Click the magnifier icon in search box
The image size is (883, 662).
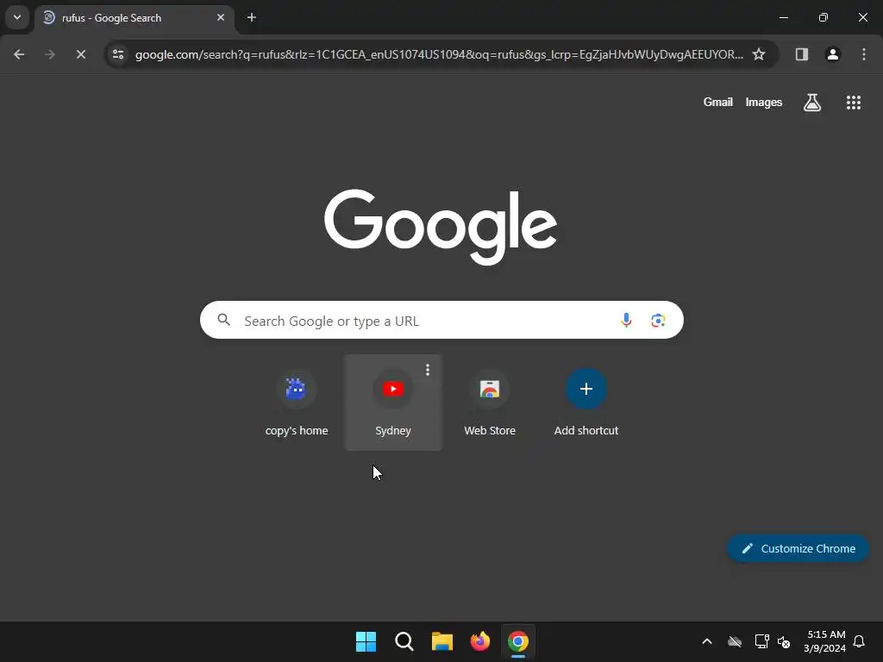point(223,321)
